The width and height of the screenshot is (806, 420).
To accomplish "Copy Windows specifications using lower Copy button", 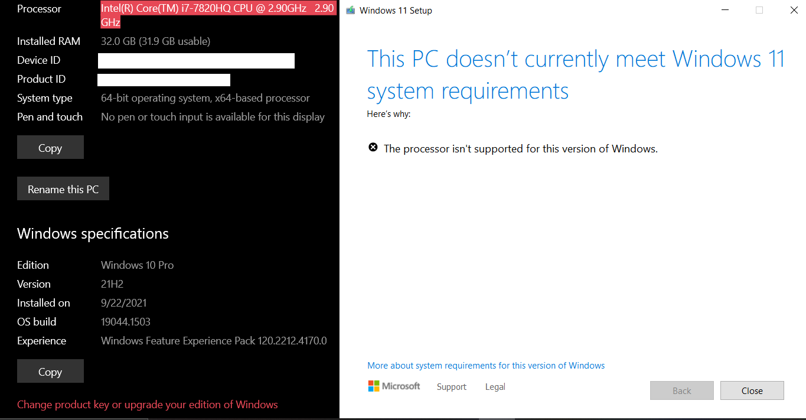I will coord(50,372).
